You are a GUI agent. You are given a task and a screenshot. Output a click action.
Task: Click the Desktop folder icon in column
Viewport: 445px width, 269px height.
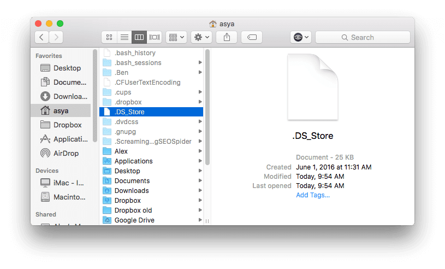coord(107,171)
